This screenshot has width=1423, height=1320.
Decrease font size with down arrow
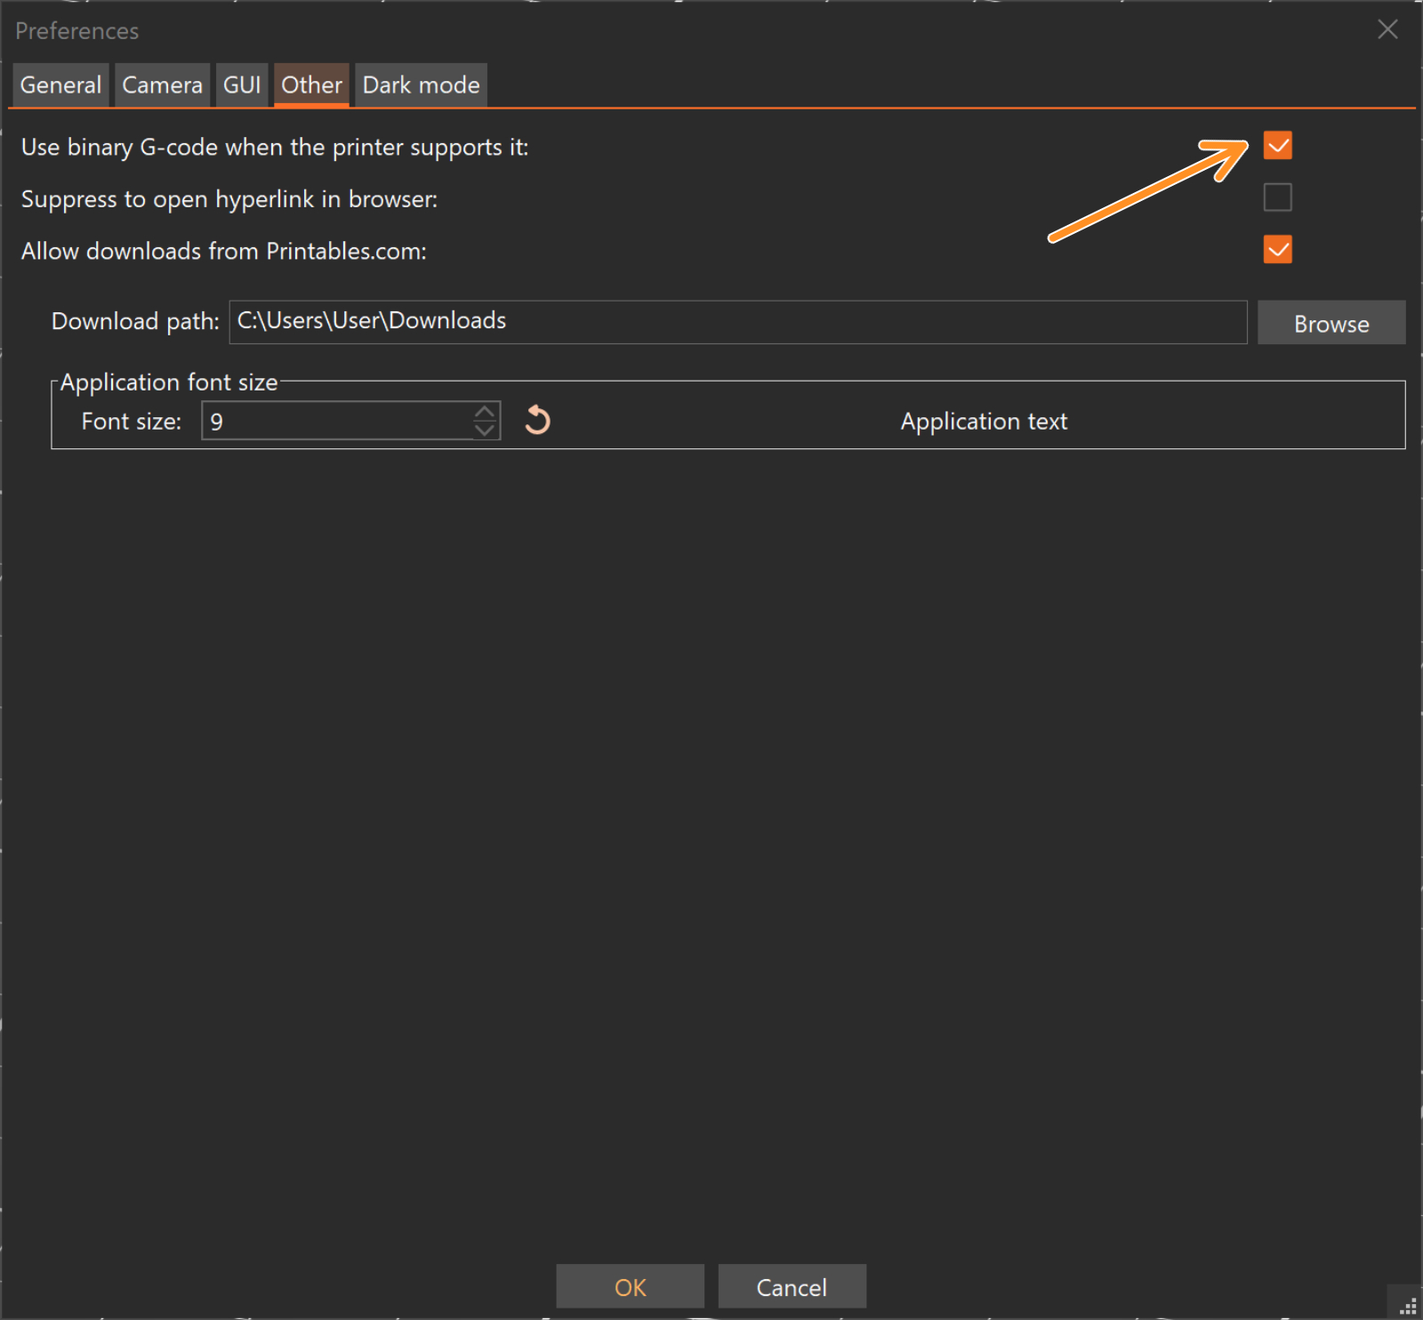485,430
